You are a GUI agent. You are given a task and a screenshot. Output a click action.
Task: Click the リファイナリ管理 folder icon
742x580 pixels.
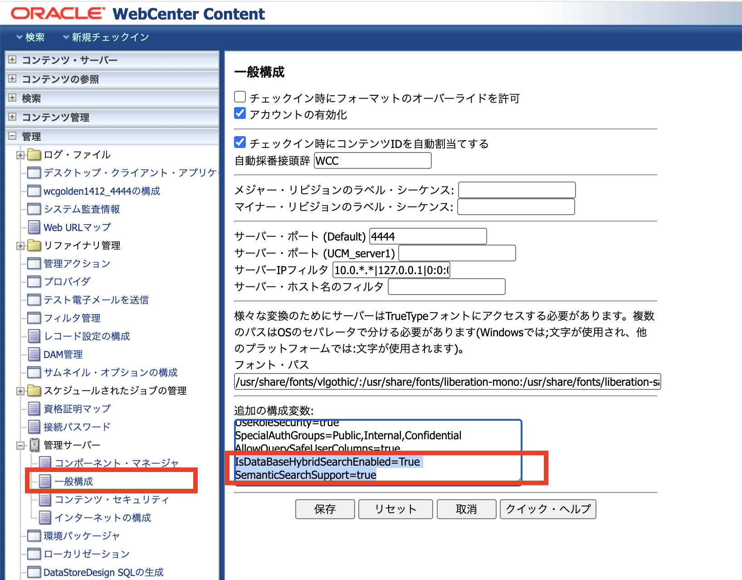[x=34, y=246]
